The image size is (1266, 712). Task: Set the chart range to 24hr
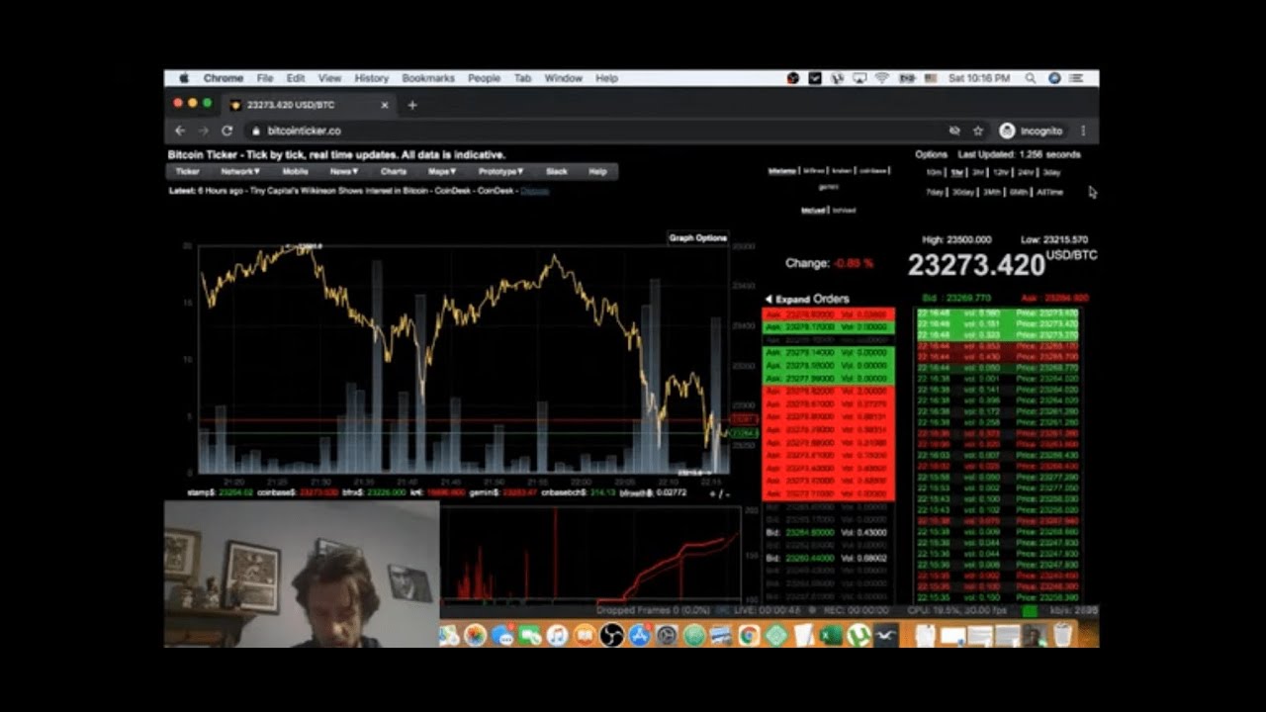1026,172
